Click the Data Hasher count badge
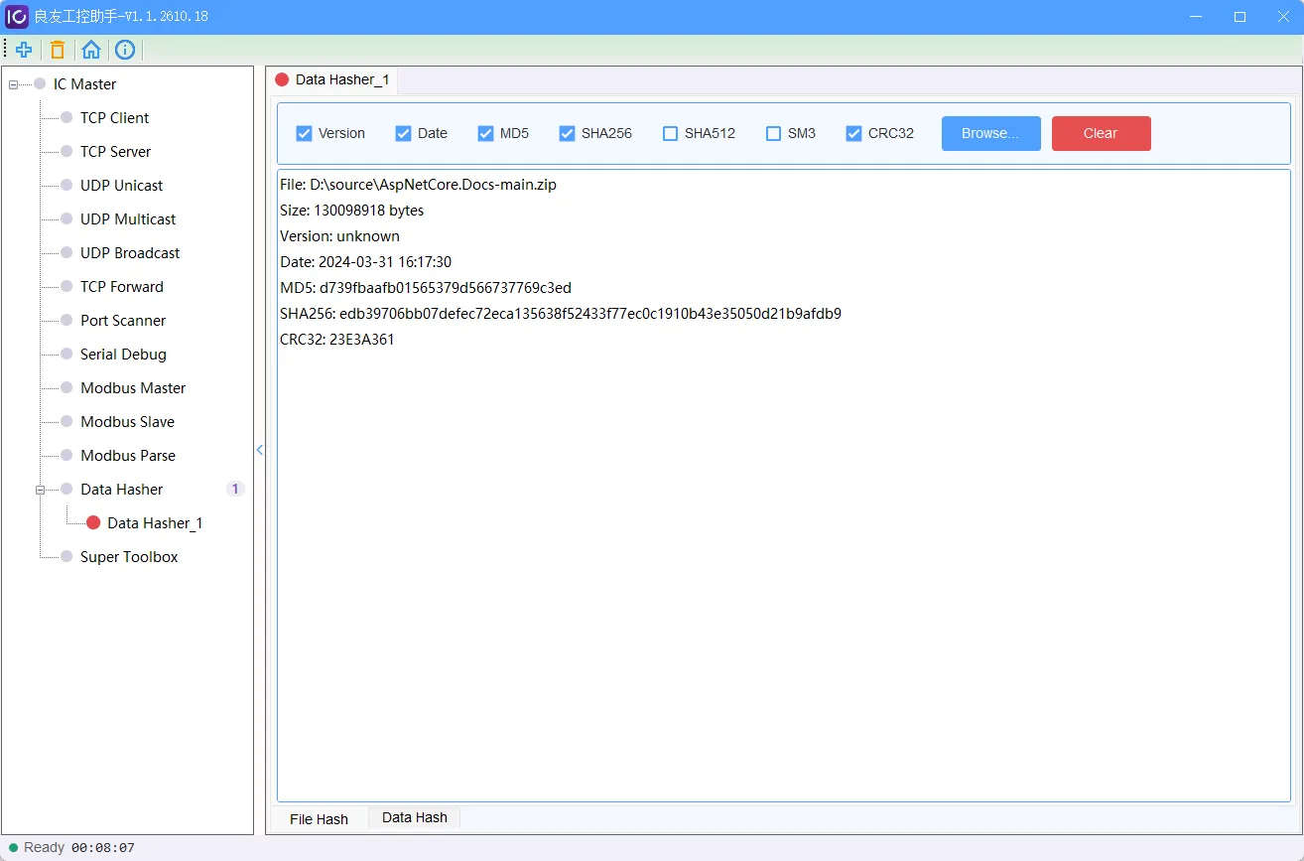Image resolution: width=1304 pixels, height=861 pixels. (x=235, y=489)
